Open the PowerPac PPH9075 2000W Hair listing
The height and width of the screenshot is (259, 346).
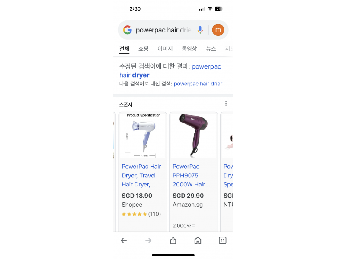[191, 175]
